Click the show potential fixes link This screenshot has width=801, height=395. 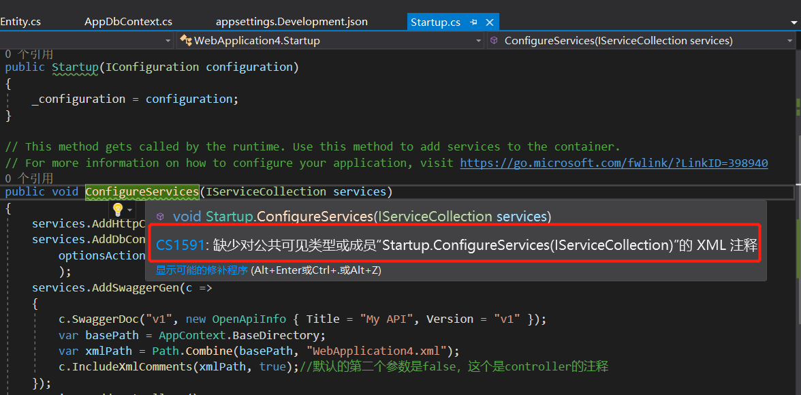pyautogui.click(x=202, y=270)
